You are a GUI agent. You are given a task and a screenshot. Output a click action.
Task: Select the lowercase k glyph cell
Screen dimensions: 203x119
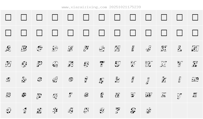click(x=164, y=79)
